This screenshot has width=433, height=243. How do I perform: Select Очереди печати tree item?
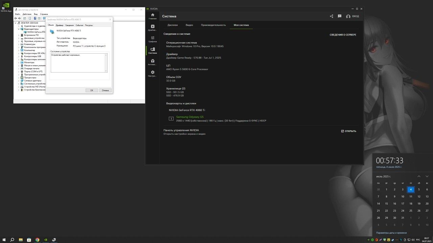[x=32, y=69]
